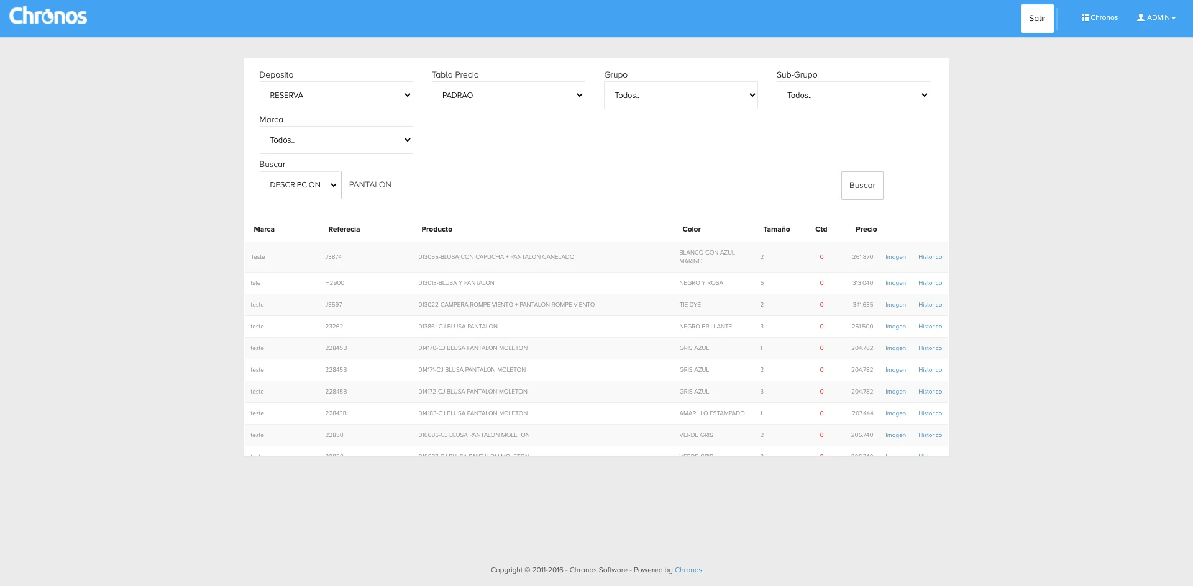Select product 013013-BLUSA Y PANTALON
The height and width of the screenshot is (586, 1193).
coord(457,283)
